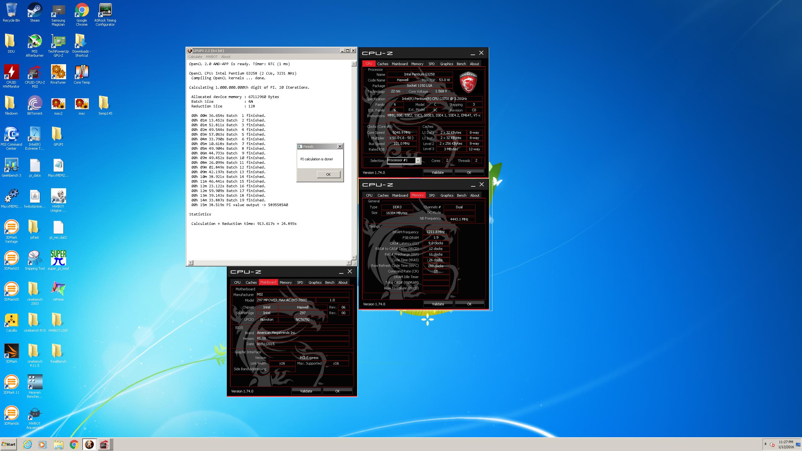The image size is (802, 451).
Task: Select Graphics tab in Memory CPU-Z window
Action: (447, 195)
